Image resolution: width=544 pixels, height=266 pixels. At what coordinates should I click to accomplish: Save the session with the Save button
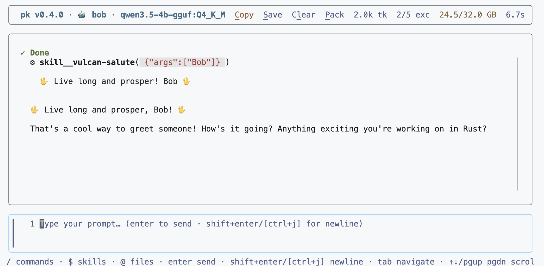tap(273, 15)
